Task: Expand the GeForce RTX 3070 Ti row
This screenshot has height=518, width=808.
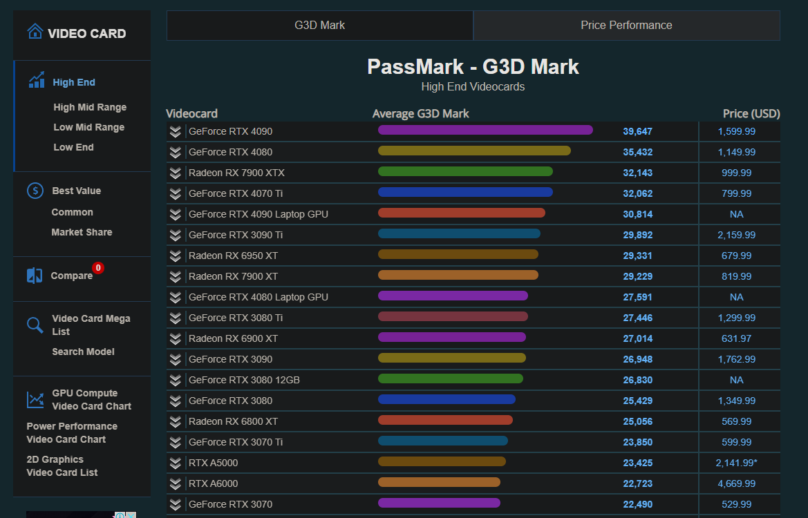Action: point(175,442)
